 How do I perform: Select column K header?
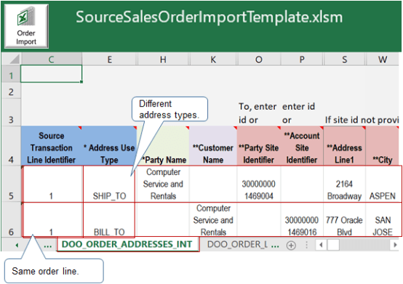coord(213,60)
